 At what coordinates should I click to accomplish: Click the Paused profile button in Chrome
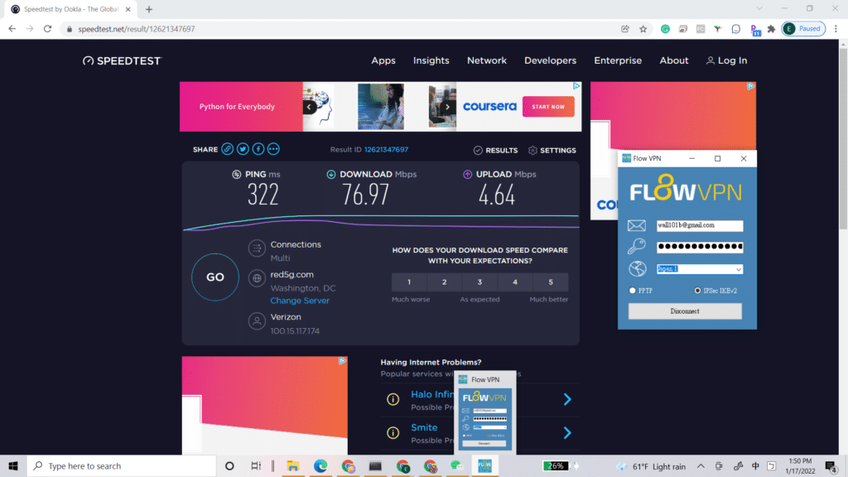coord(803,29)
